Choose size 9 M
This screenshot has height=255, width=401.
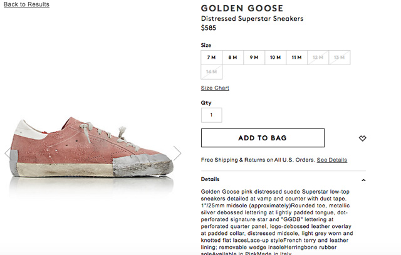coord(254,58)
